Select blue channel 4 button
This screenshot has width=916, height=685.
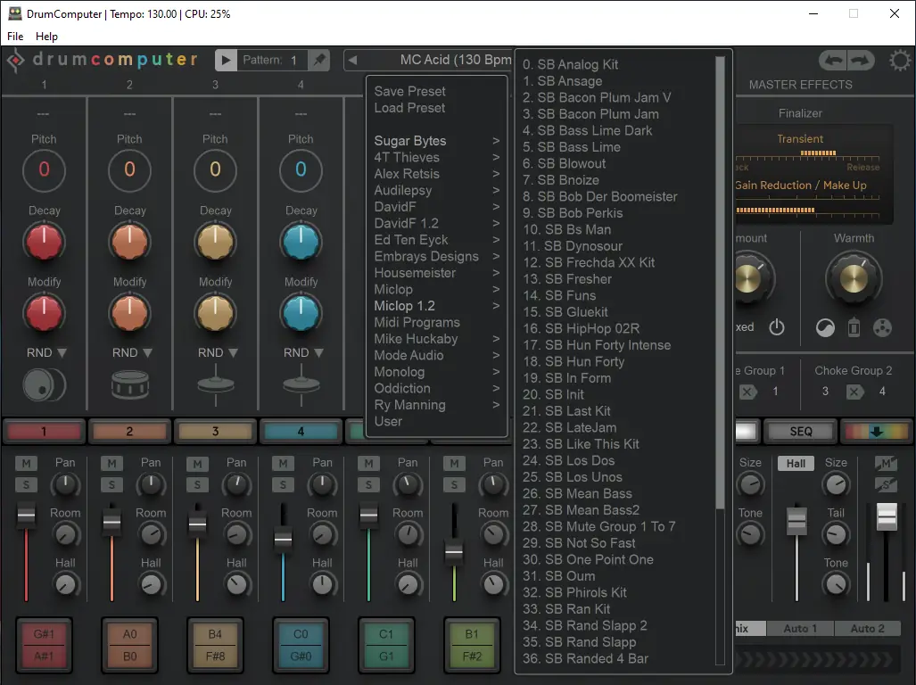tap(301, 432)
